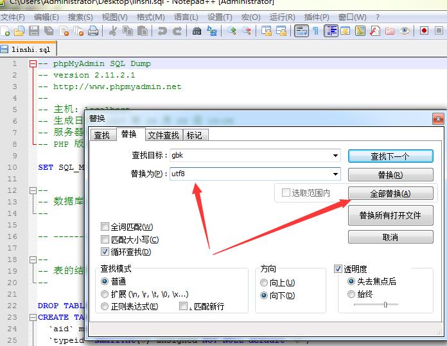
Task: Toggle the Word wrap toolbar icon
Action: tap(301, 31)
